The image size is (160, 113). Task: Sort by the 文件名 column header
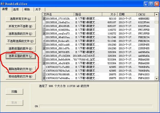[x=58, y=14]
